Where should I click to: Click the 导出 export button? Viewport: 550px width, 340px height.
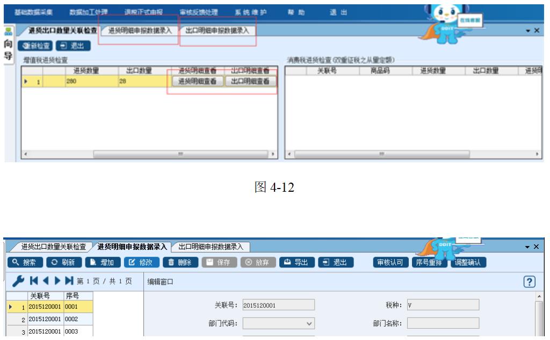point(296,263)
